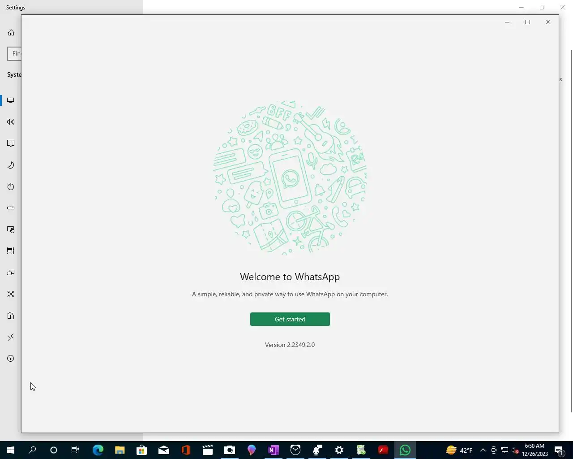Screen dimensions: 573x459
Task: Open red Adobe icon in taskbar
Action: pos(383,450)
